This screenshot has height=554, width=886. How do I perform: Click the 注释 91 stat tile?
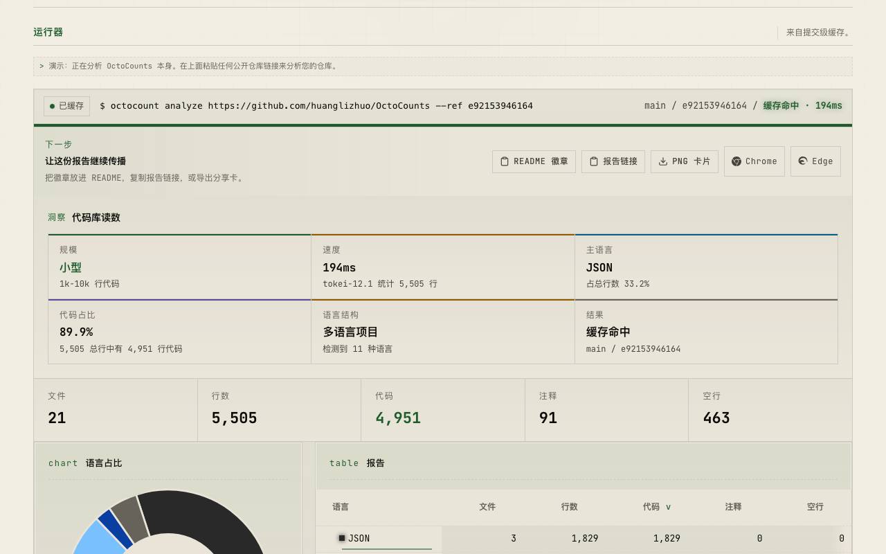[606, 409]
